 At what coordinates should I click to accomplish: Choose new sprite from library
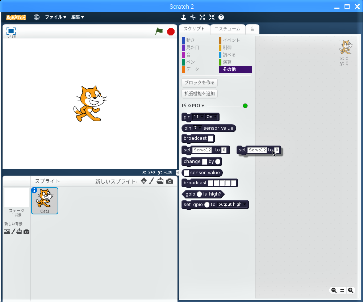[143, 181]
